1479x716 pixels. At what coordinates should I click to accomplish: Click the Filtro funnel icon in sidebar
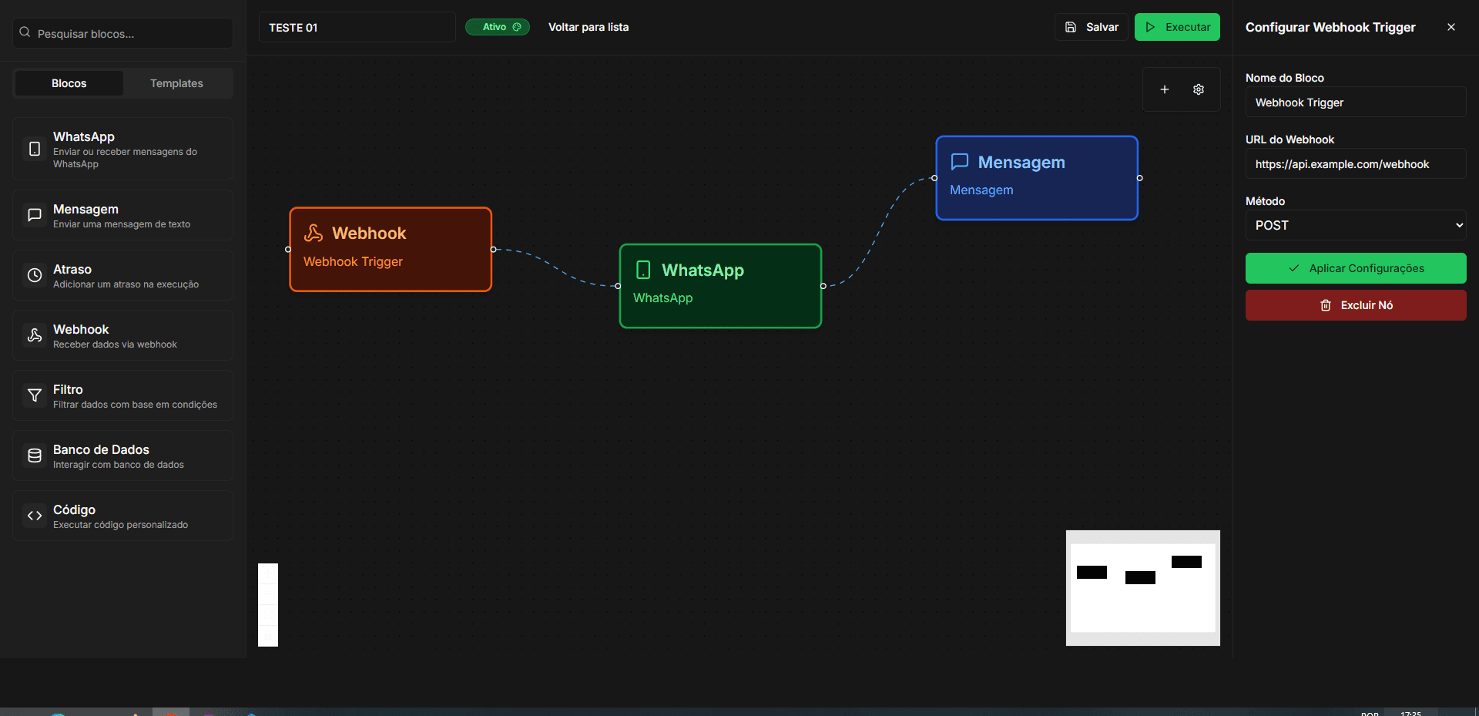[35, 395]
